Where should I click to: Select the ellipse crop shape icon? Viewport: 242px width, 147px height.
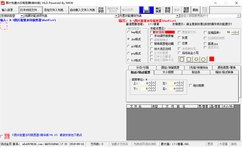(x=196, y=59)
